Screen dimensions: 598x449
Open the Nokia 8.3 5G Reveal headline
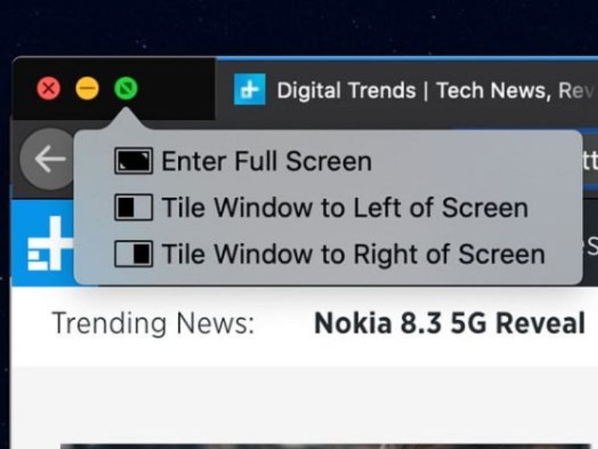coord(449,323)
